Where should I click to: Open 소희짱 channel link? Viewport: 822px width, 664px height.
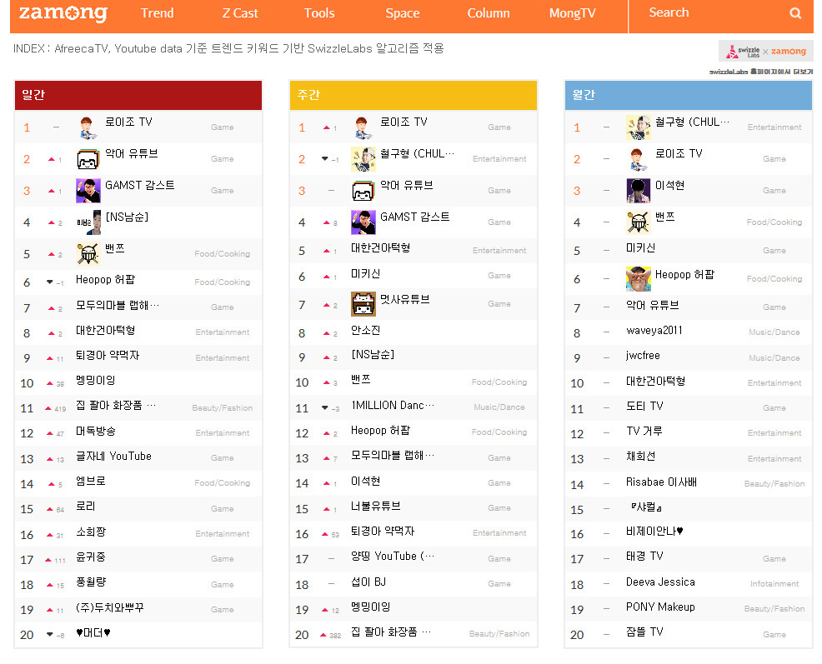coord(91,532)
